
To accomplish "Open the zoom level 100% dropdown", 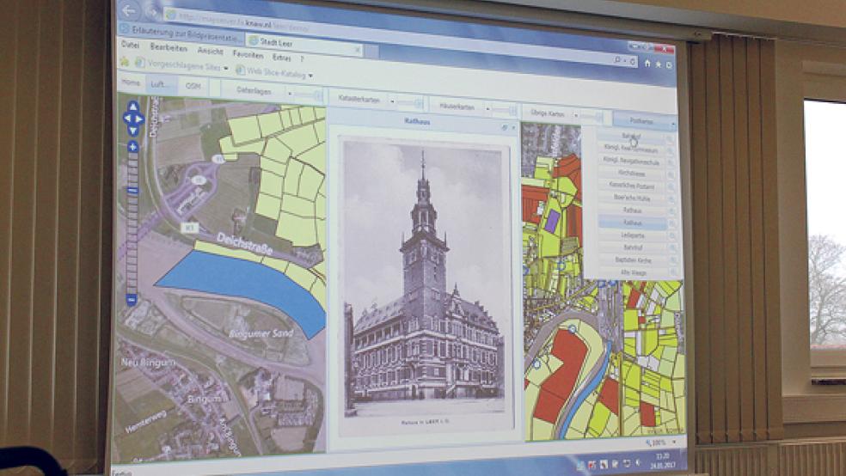I will (x=674, y=443).
